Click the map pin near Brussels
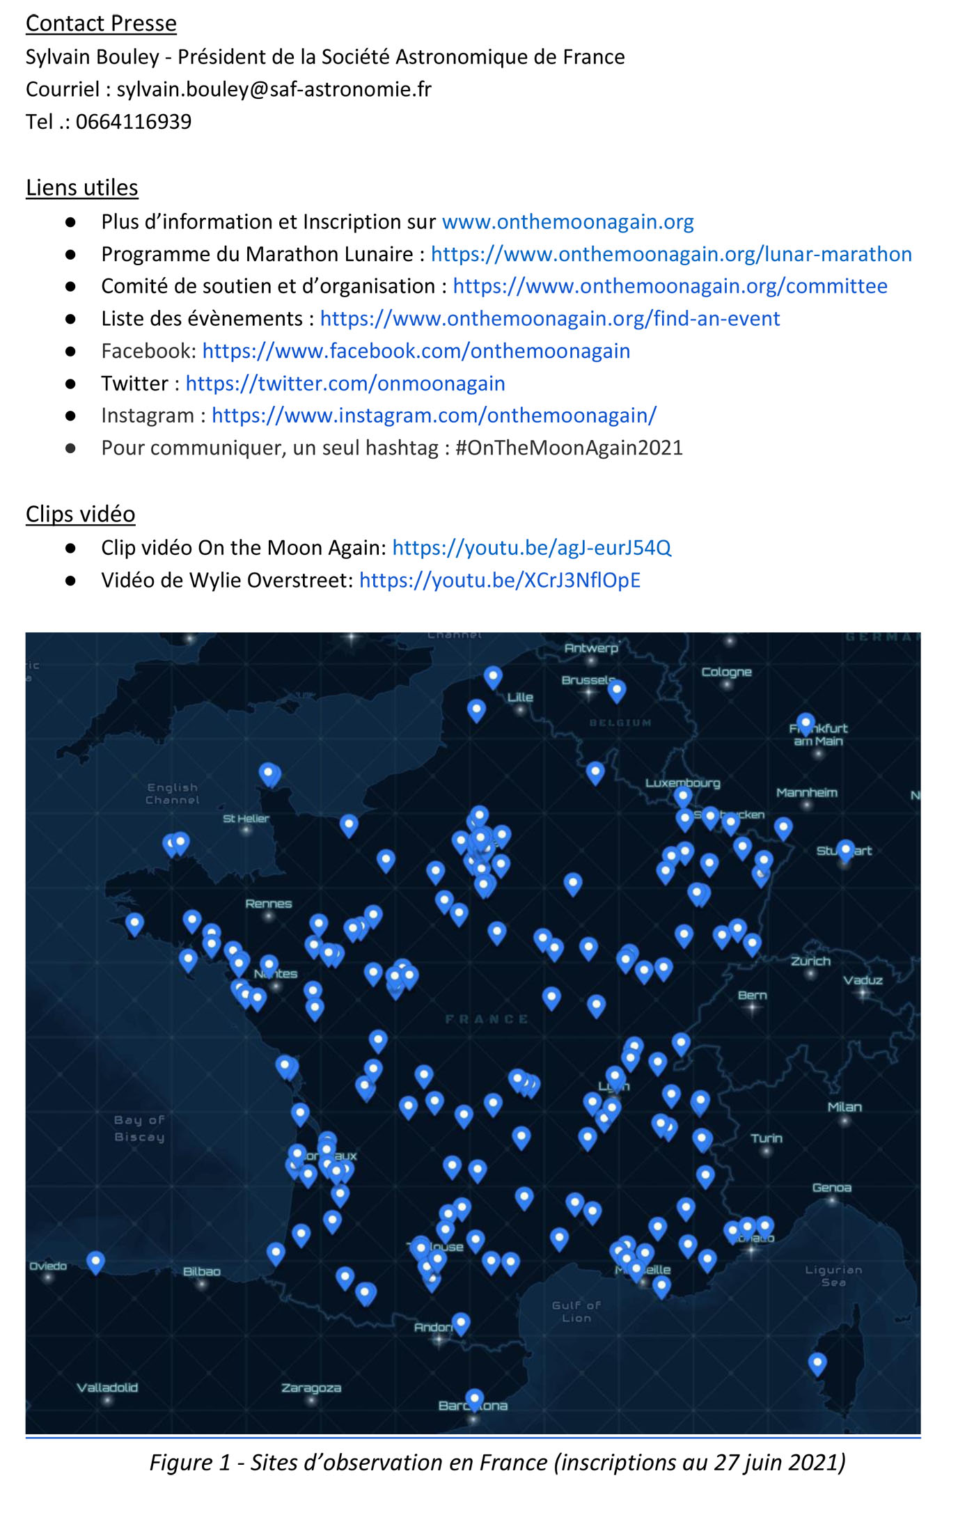974x1517 pixels. pyautogui.click(x=616, y=690)
